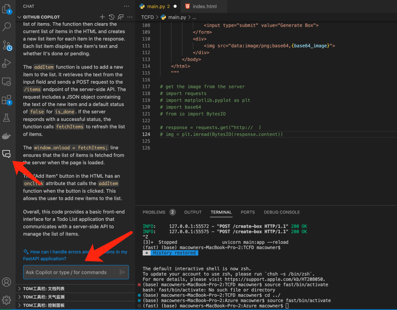Open the Extensions view
Viewport: 397px width, 310px height.
point(6,100)
